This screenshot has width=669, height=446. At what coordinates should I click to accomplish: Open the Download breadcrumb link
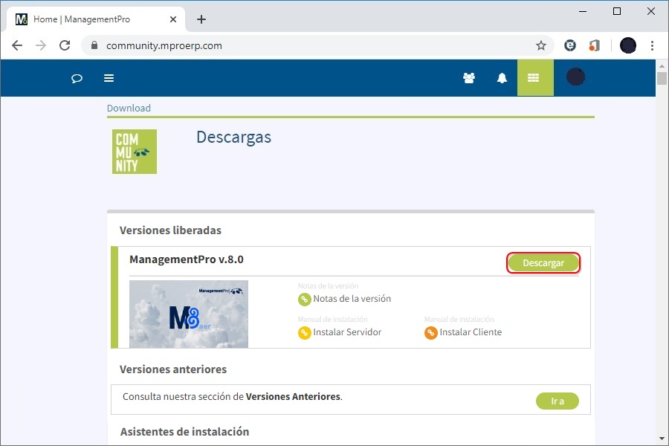(129, 108)
